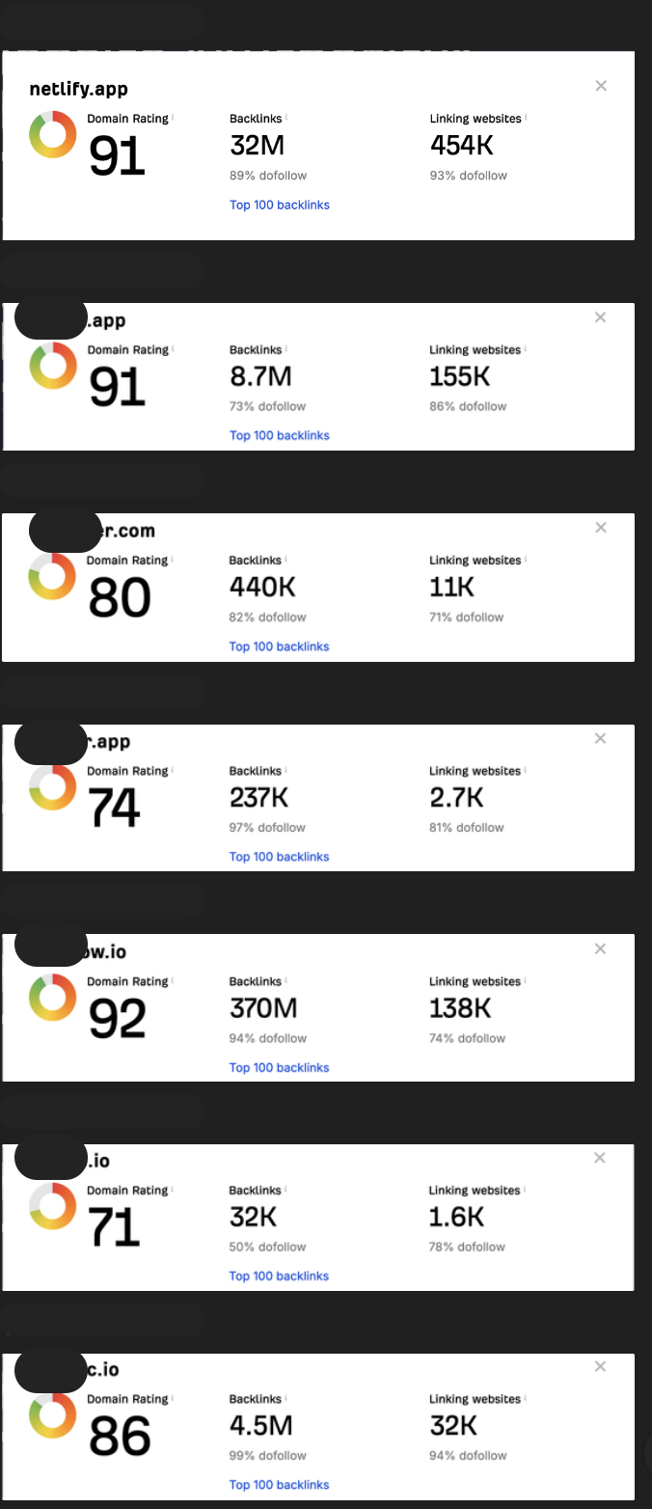
Task: Click the Backlinks info icon in netlify.app card
Action: (286, 118)
